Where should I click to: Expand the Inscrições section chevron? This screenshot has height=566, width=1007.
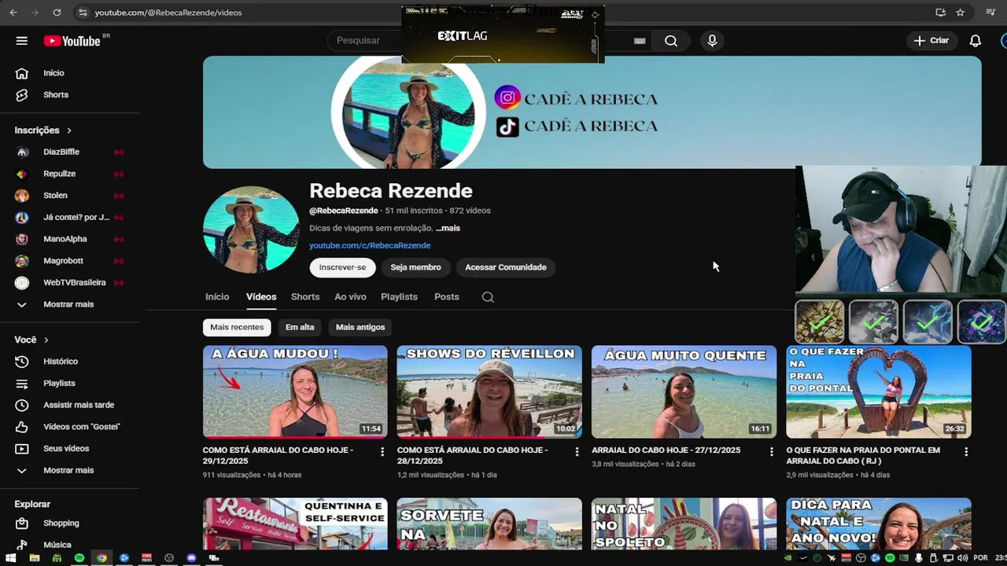69,130
